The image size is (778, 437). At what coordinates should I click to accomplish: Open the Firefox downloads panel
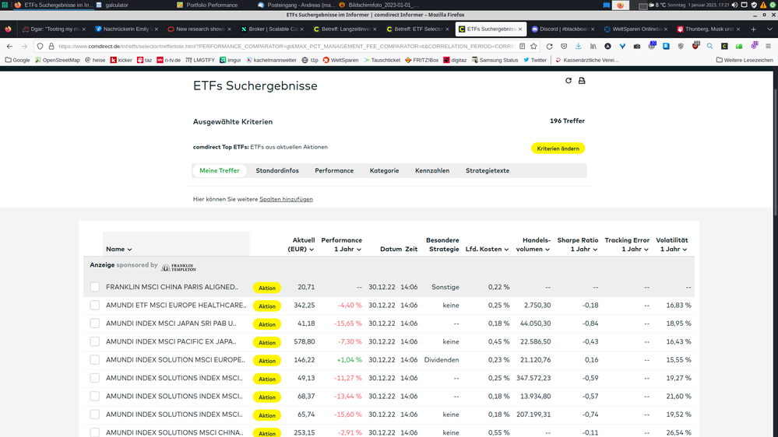click(x=578, y=46)
